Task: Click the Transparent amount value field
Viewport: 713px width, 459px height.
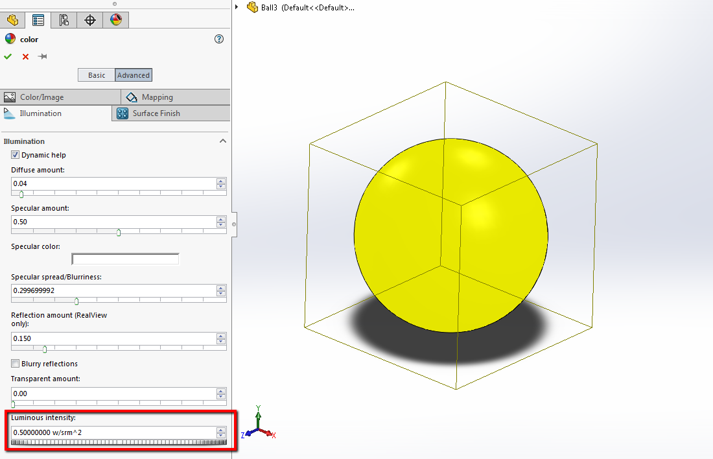Action: tap(113, 394)
